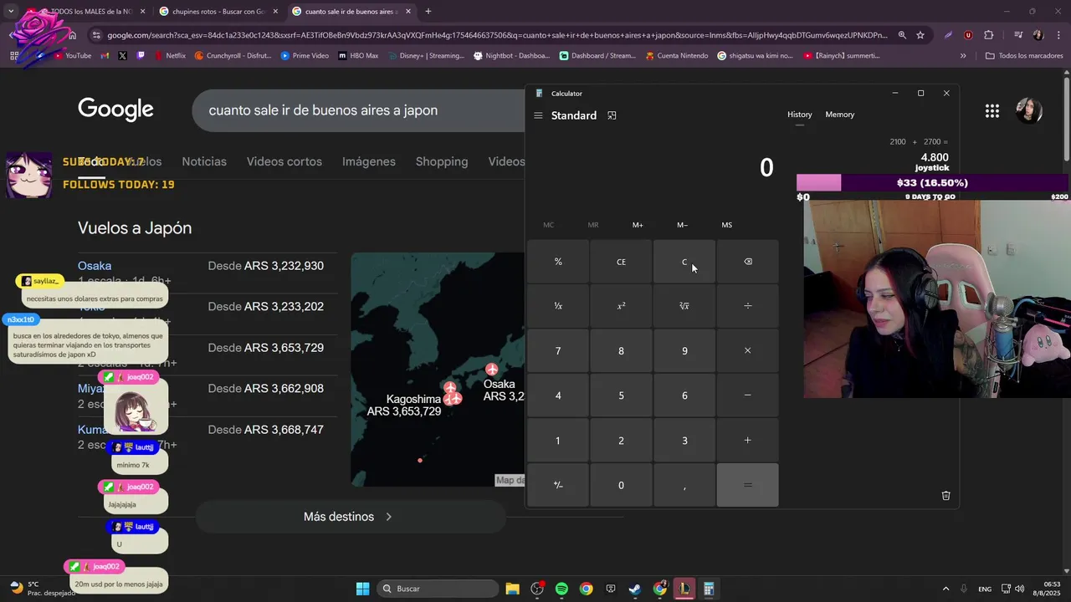Open the Netflix bookmark
This screenshot has width=1071, height=602.
(x=169, y=56)
